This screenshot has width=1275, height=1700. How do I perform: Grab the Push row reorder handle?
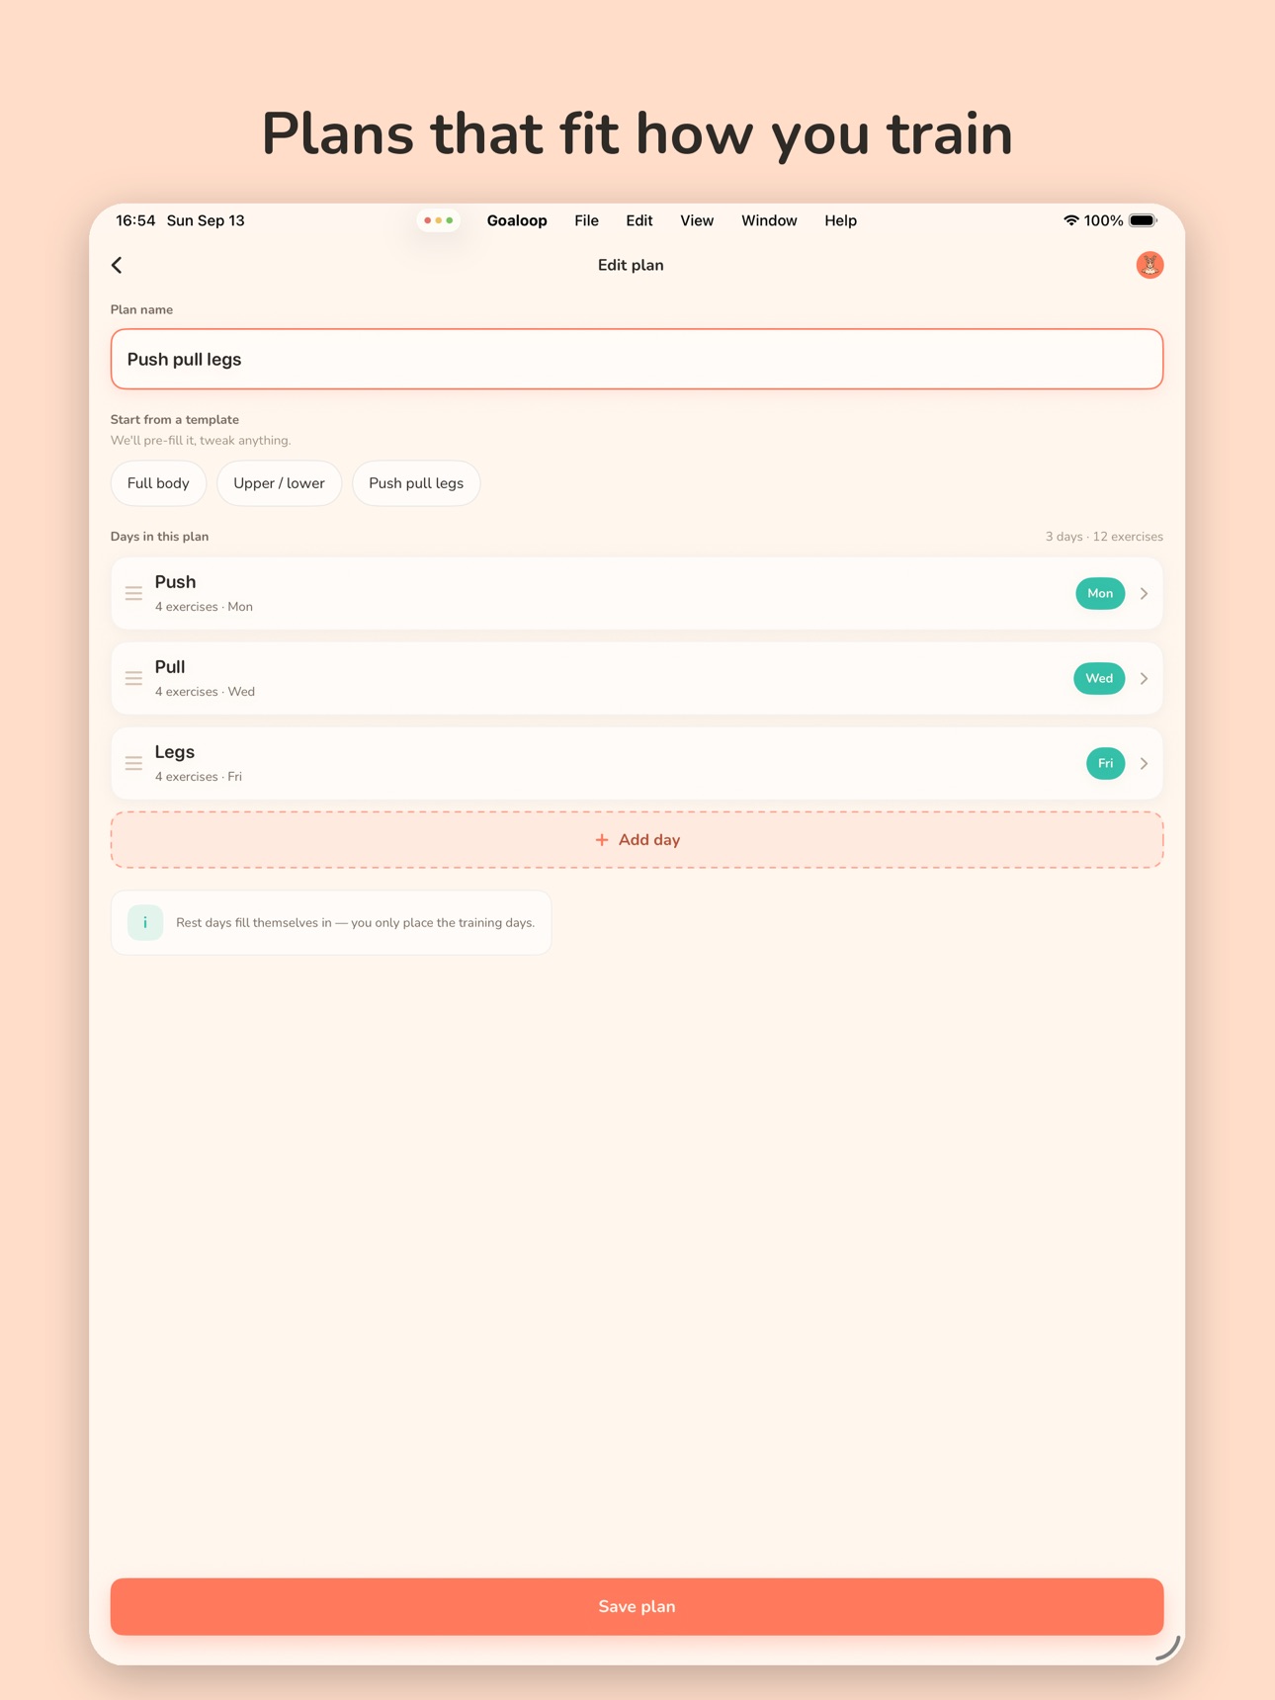pos(133,594)
